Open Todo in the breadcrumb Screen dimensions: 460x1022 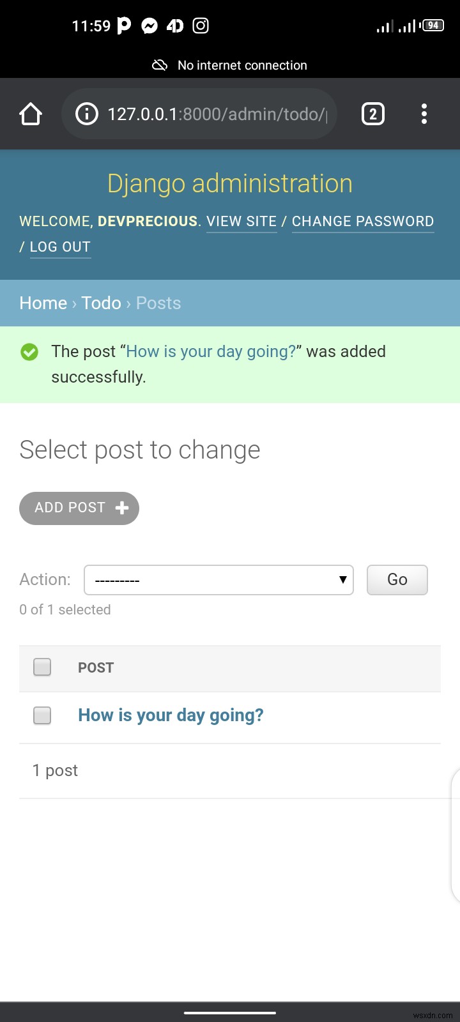(x=101, y=303)
